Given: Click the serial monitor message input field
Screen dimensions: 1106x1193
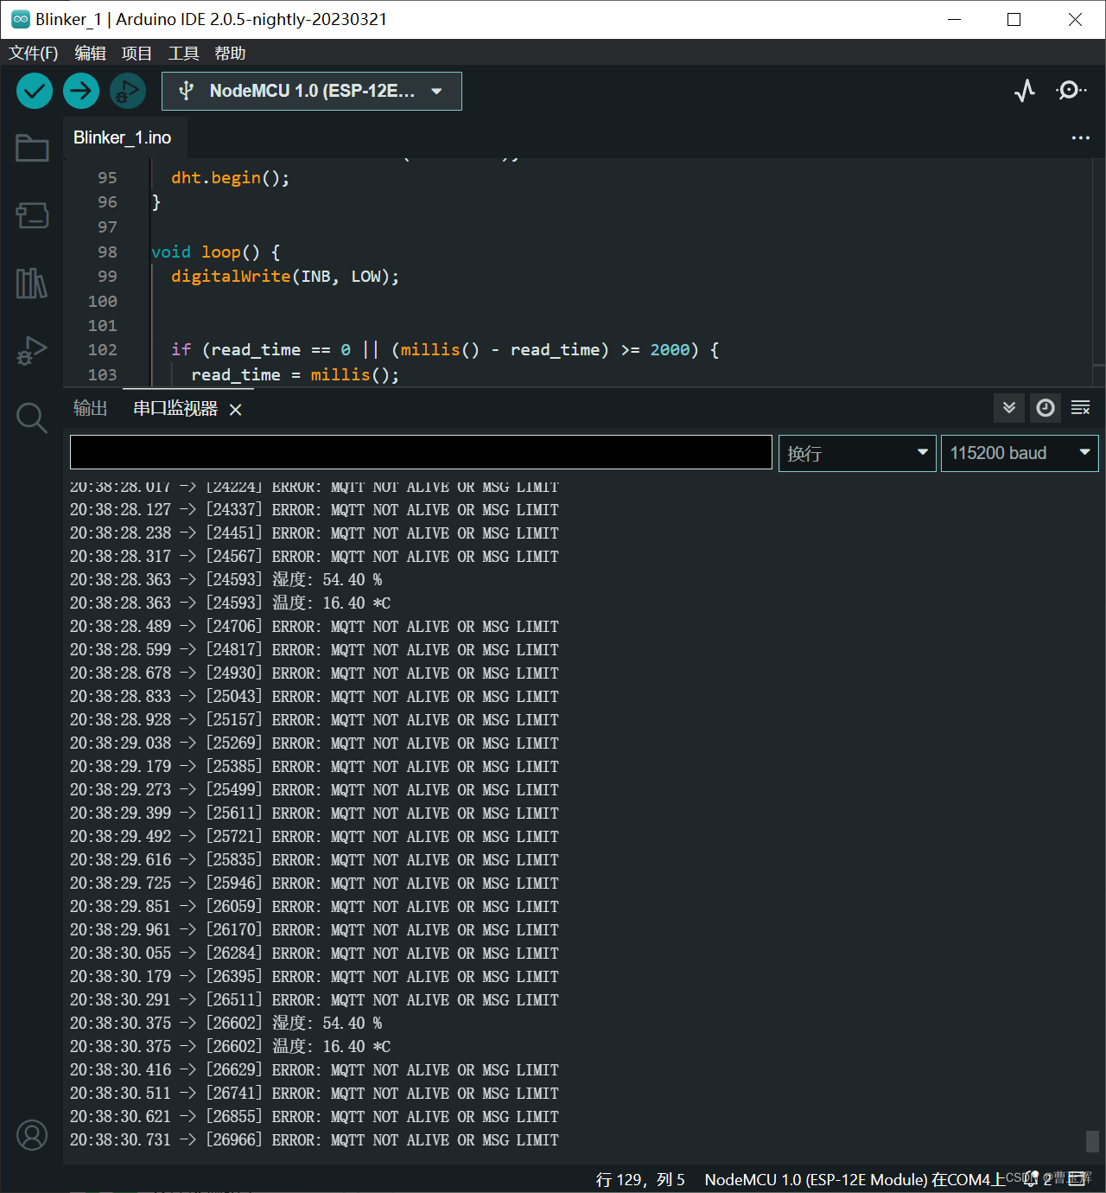Looking at the screenshot, I should pyautogui.click(x=421, y=451).
